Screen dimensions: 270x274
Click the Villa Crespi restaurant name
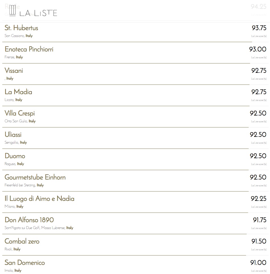coord(20,113)
